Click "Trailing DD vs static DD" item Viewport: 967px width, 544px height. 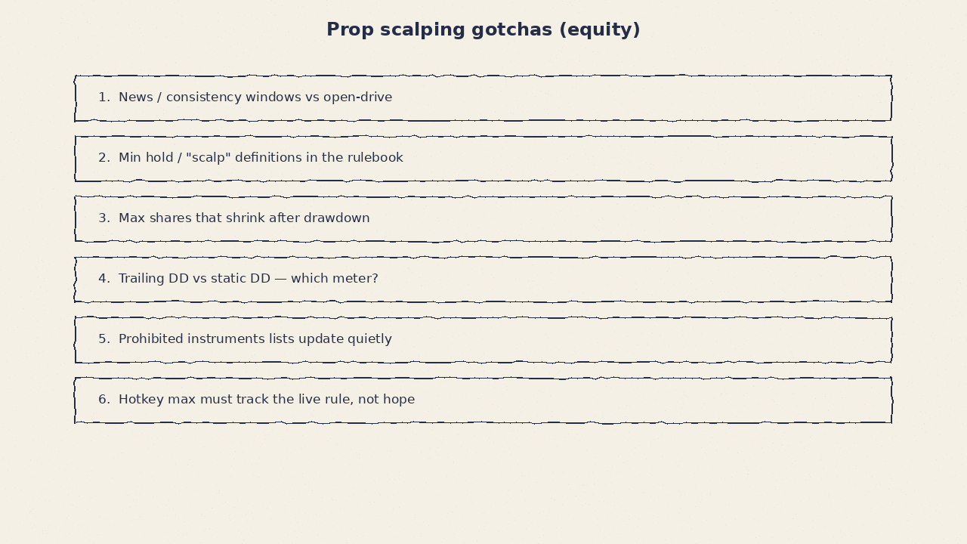tap(483, 280)
